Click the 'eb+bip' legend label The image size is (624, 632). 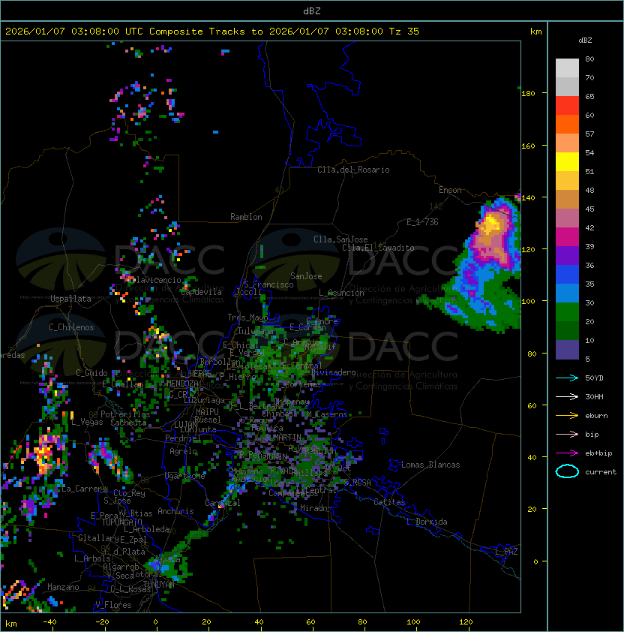[598, 453]
